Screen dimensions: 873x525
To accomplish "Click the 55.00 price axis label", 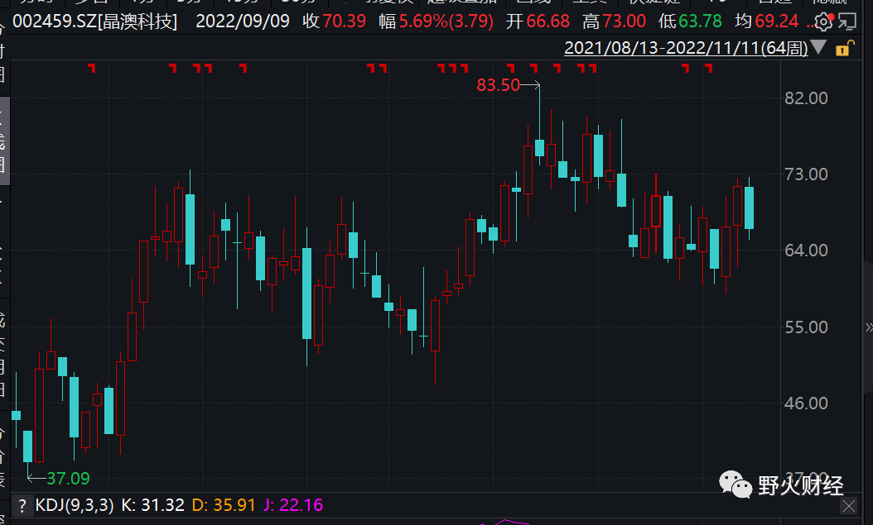I will click(x=806, y=327).
